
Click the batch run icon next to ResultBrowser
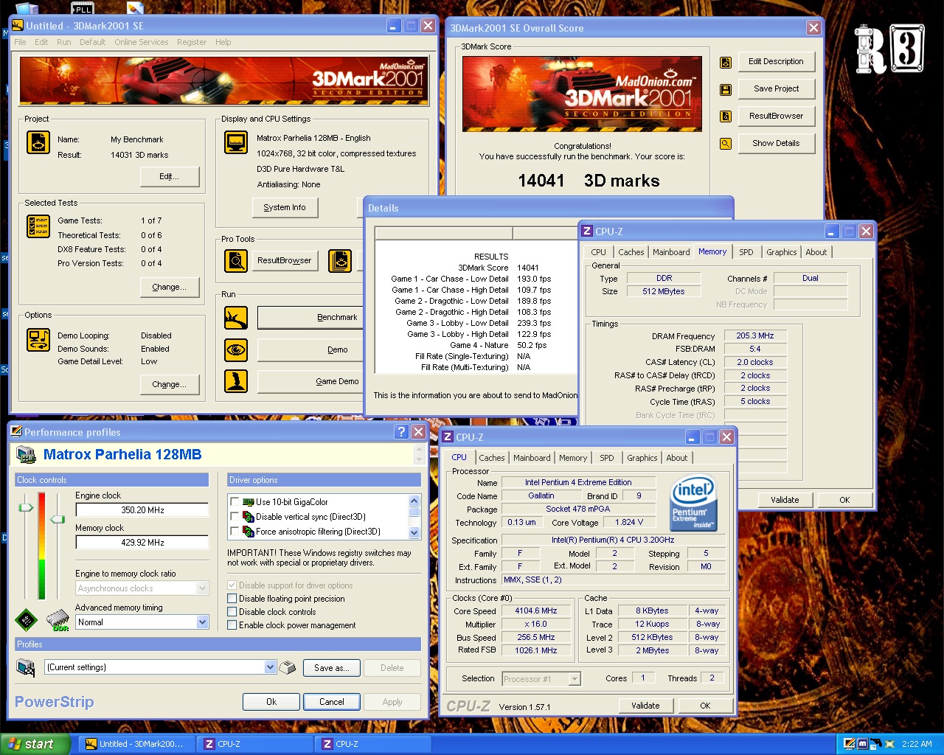click(x=340, y=261)
